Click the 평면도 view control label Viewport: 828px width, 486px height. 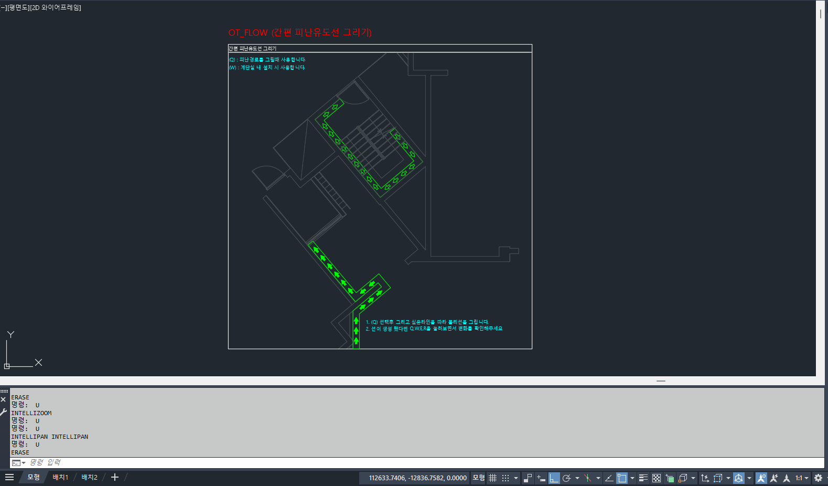pyautogui.click(x=18, y=7)
